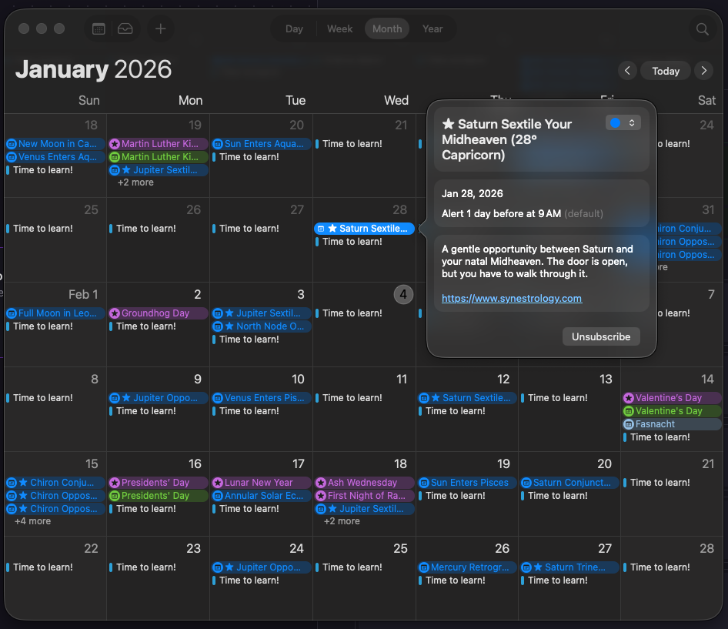Go to previous month with the left chevron
The width and height of the screenshot is (728, 629).
(626, 70)
